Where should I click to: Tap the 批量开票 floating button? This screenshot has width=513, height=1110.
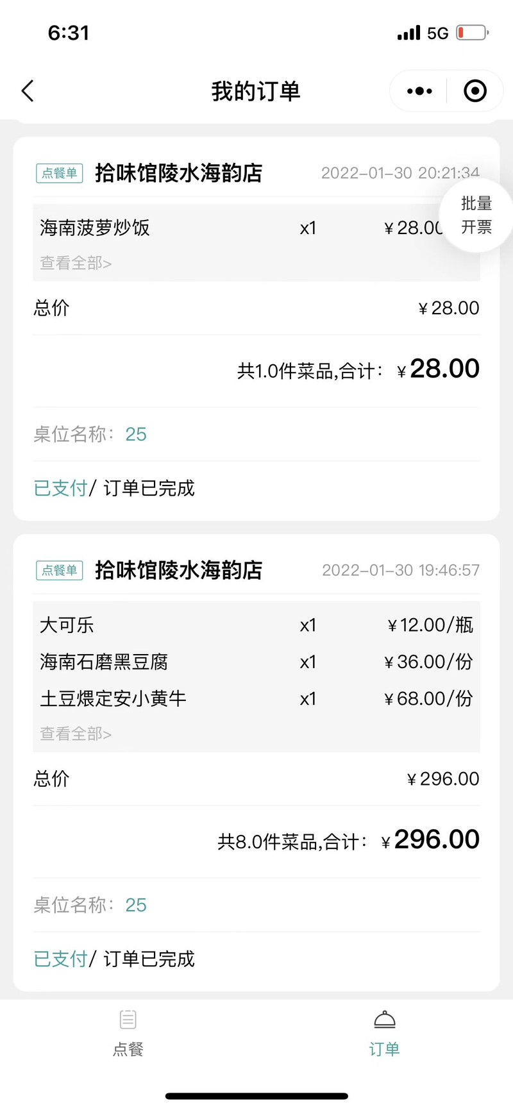(x=476, y=215)
